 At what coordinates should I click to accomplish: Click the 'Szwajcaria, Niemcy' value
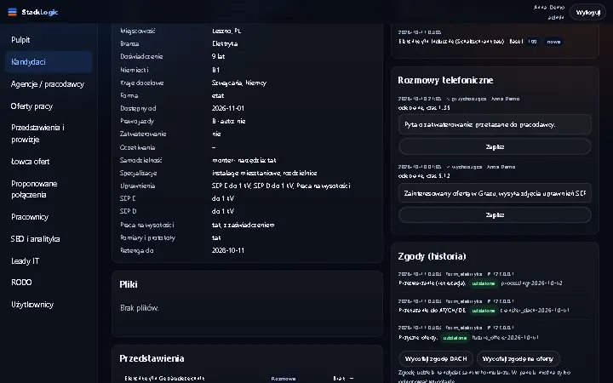(239, 83)
